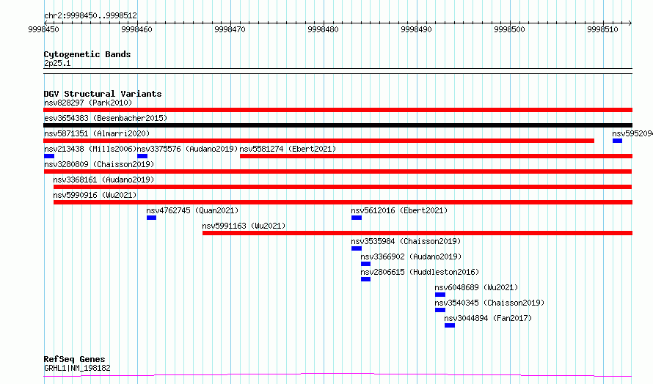
Task: Select blue marker under nsv213438
Action: pyautogui.click(x=49, y=156)
